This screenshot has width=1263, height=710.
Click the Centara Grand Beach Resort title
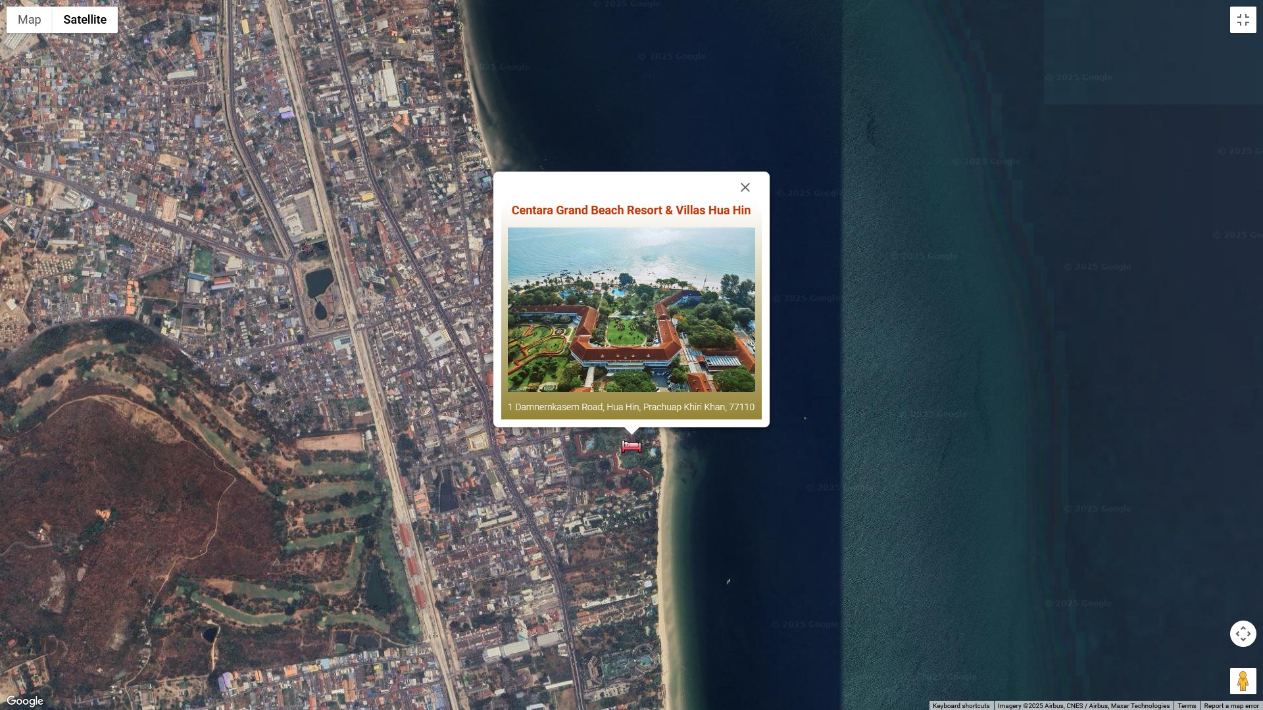[631, 210]
